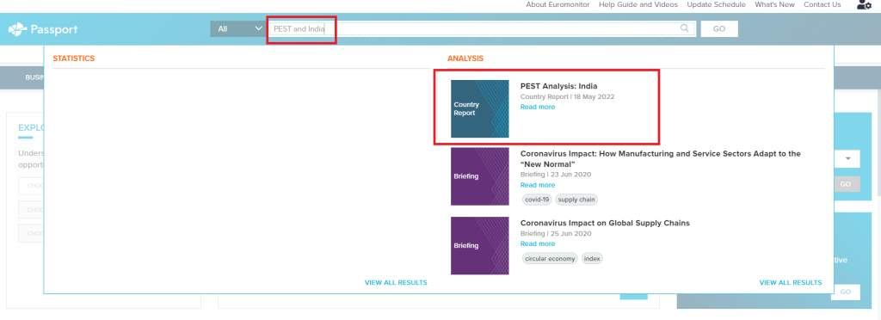The width and height of the screenshot is (881, 320).
Task: Click the GO button beside search box
Action: click(x=719, y=28)
